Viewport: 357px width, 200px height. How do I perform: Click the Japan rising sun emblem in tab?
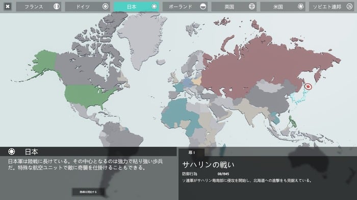[154, 7]
